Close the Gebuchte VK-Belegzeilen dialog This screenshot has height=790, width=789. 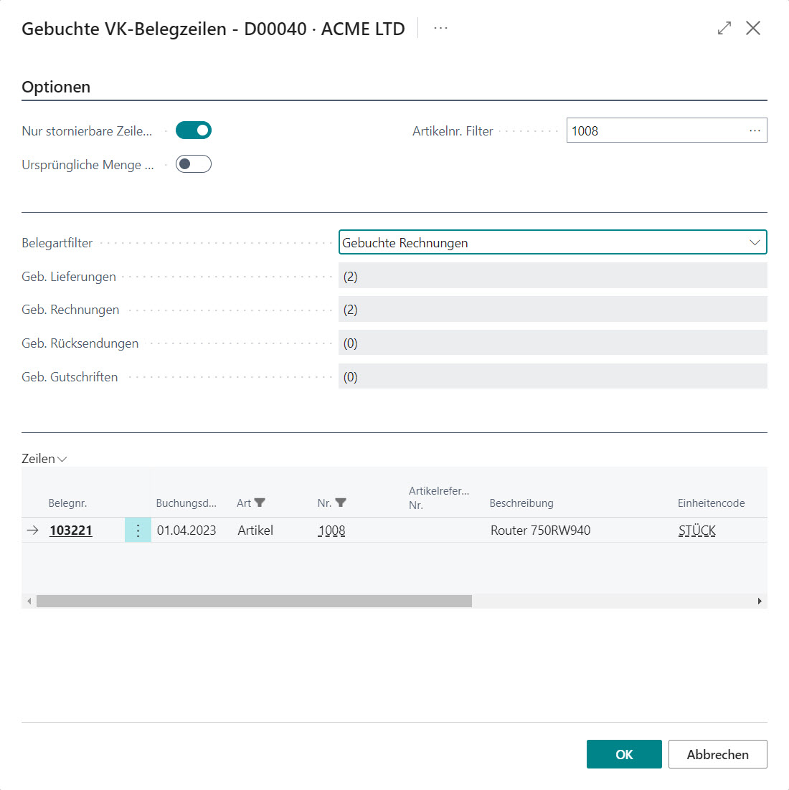point(753,28)
